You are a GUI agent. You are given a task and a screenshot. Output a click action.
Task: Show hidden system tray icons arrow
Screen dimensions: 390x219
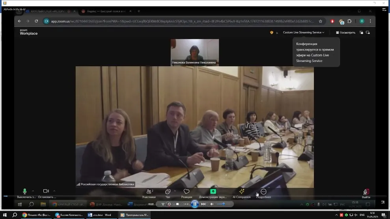point(336,215)
